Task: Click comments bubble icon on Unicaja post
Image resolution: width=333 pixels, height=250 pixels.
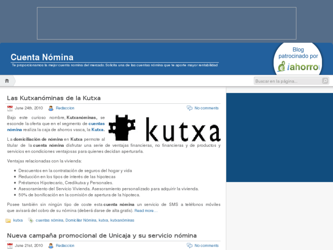Action: (190, 245)
